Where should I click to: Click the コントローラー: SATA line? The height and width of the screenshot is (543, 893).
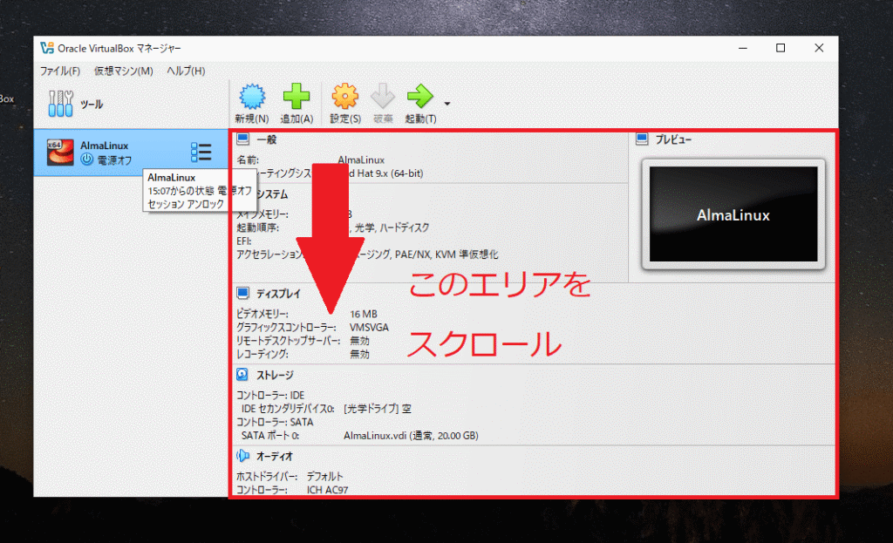click(x=275, y=423)
